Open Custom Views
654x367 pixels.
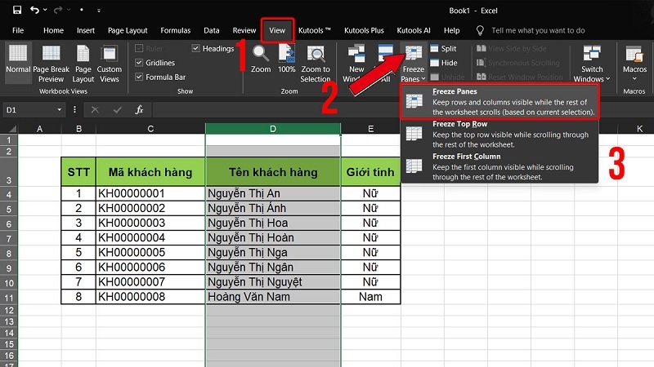tap(110, 64)
